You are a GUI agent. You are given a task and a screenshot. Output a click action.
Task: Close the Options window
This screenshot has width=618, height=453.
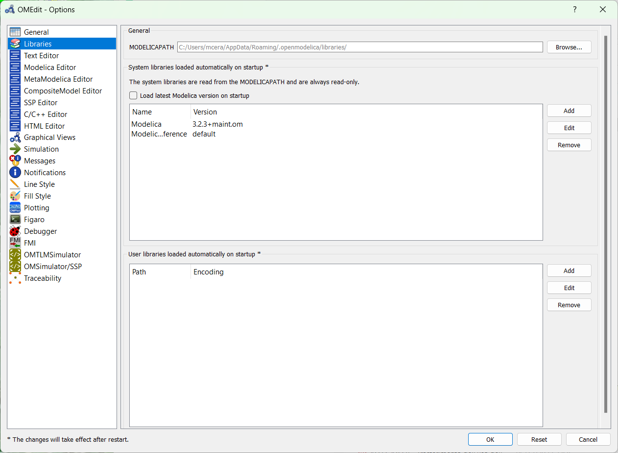coord(602,9)
